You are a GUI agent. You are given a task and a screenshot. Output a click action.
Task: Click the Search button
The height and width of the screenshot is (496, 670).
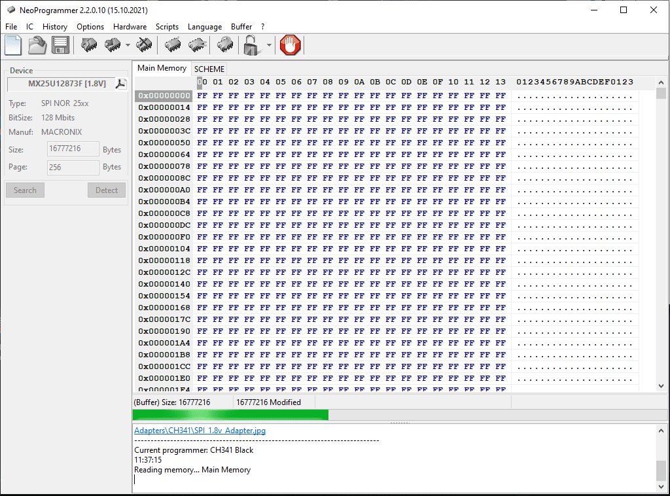pyautogui.click(x=26, y=190)
